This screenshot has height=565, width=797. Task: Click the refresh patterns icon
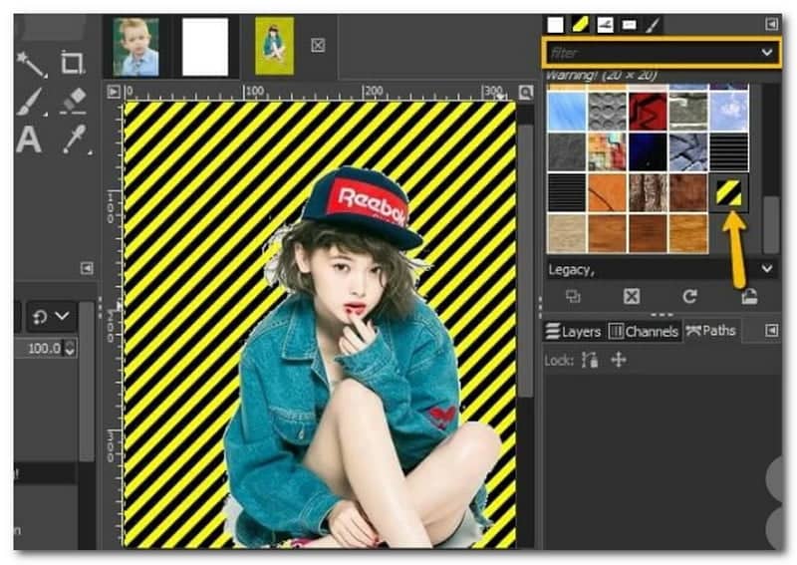click(x=688, y=296)
